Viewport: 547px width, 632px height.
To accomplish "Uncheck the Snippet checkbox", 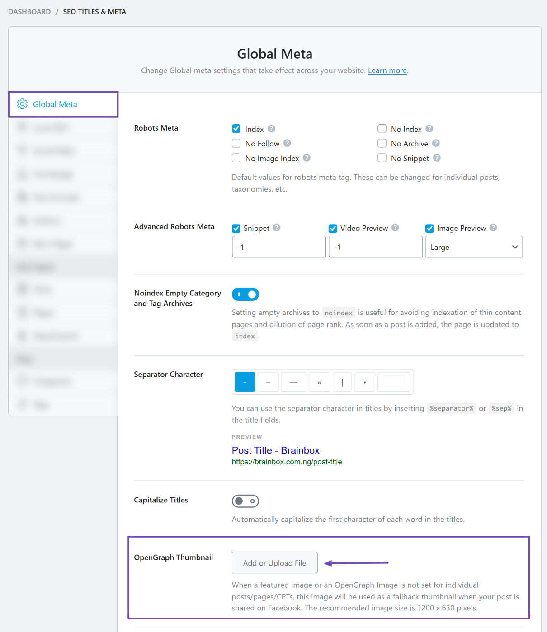I will point(236,228).
